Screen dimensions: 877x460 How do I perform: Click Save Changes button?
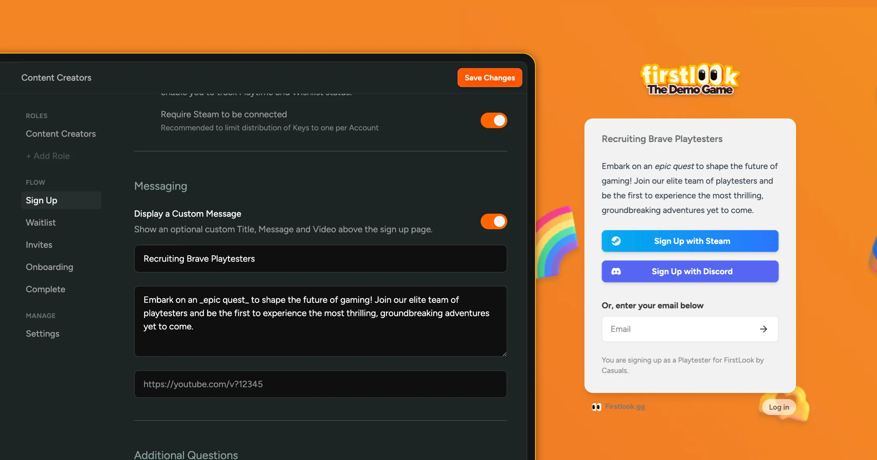490,78
